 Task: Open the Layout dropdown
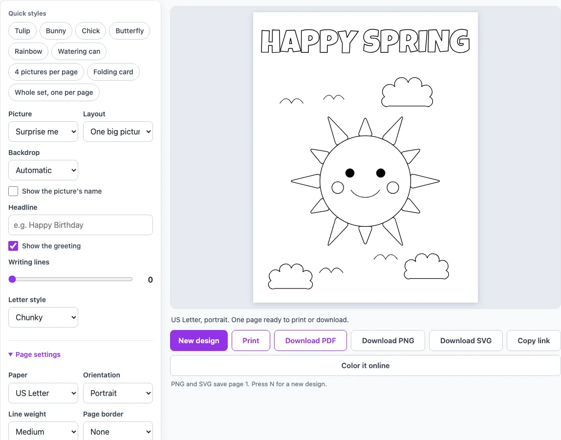pyautogui.click(x=118, y=132)
